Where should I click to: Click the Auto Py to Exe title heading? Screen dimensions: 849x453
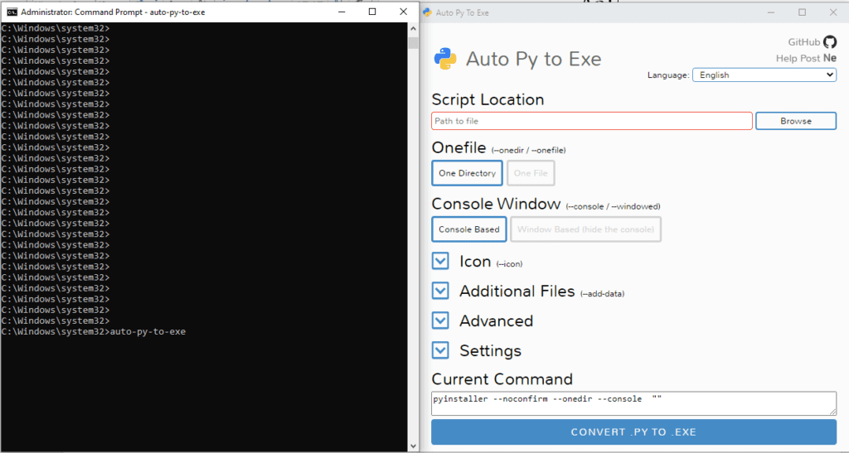[534, 59]
